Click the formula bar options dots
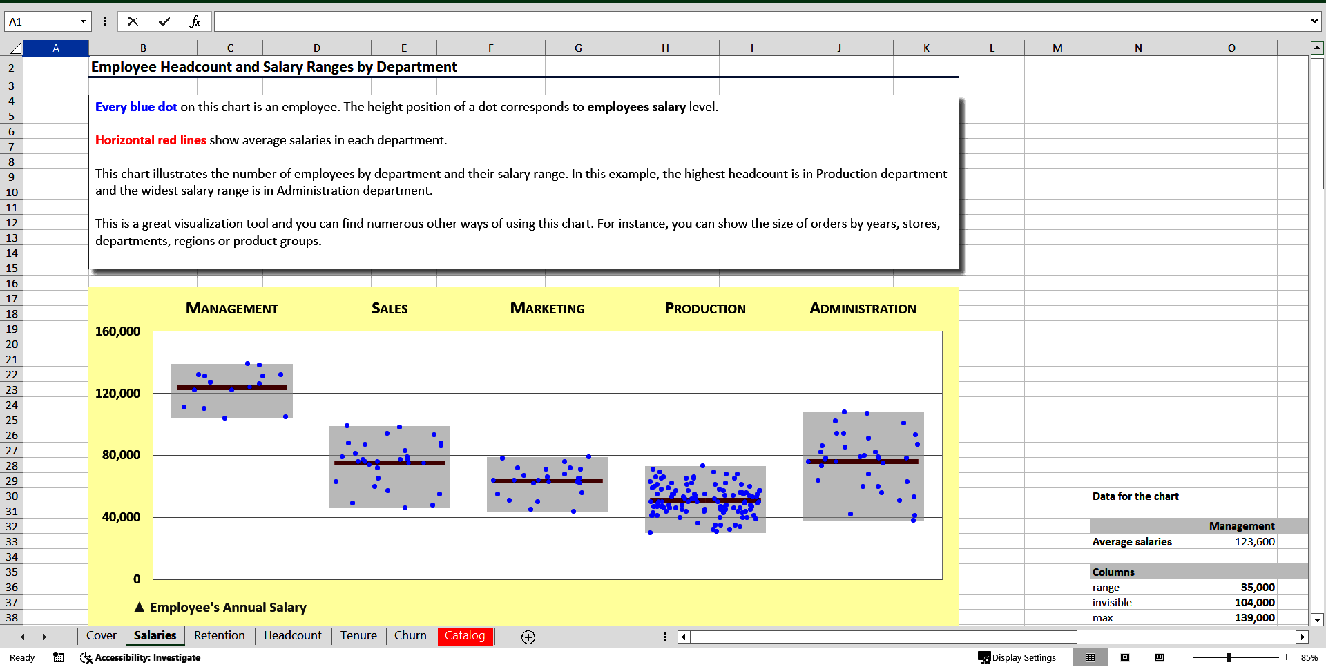 (x=104, y=21)
